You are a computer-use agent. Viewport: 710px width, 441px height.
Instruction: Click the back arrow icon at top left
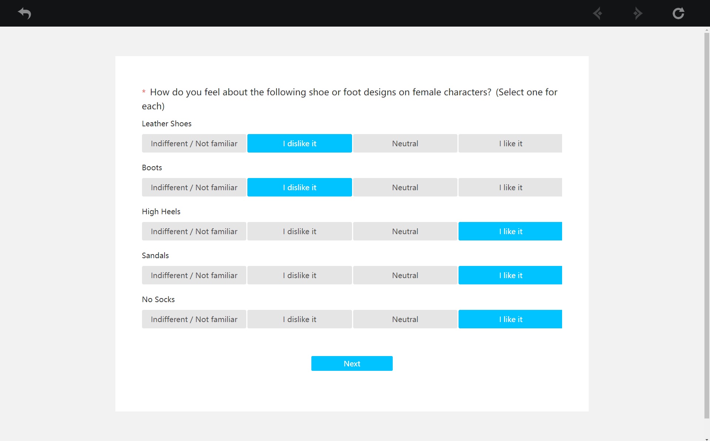tap(24, 13)
